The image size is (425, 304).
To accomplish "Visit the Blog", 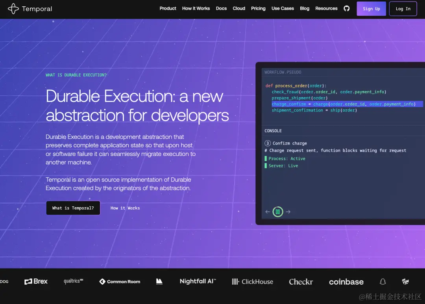I will [x=304, y=8].
